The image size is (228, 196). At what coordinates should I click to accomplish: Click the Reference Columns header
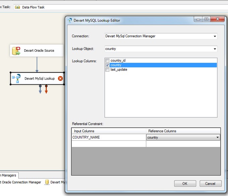point(183,131)
